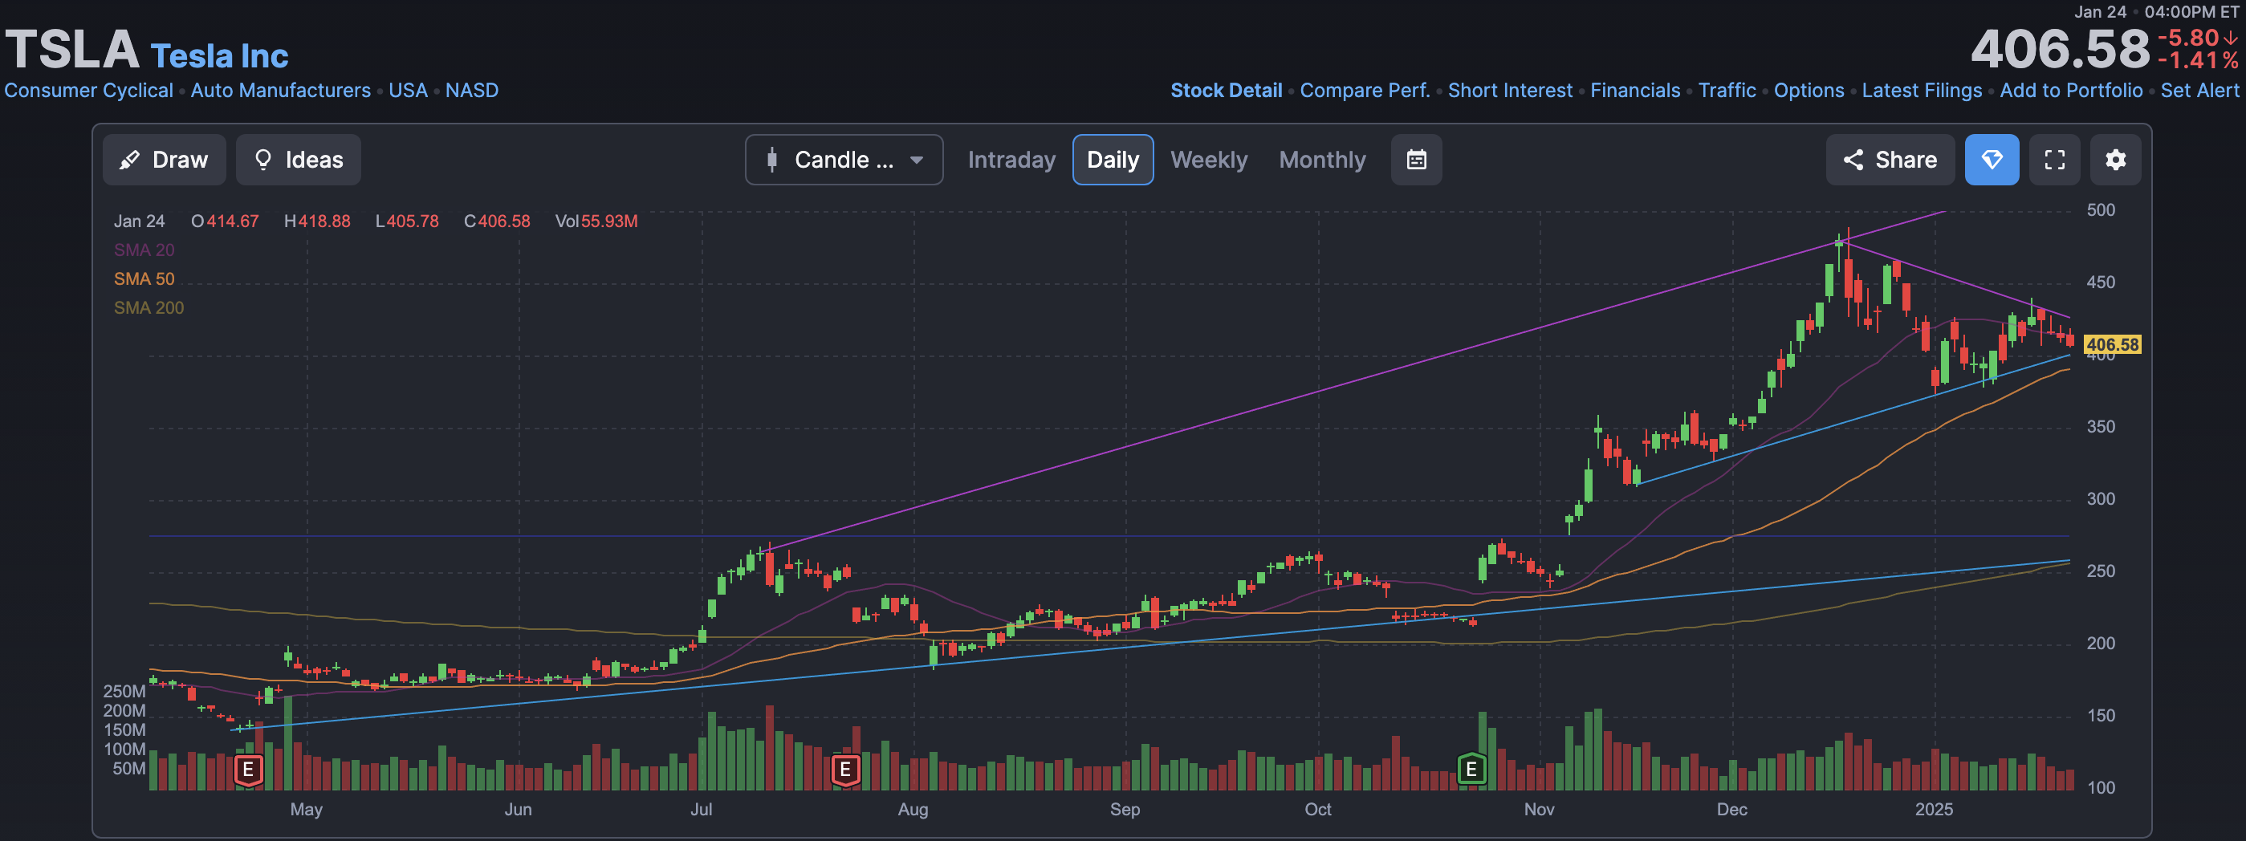Click the blue diamond premium icon
The image size is (2246, 841).
pyautogui.click(x=1992, y=160)
